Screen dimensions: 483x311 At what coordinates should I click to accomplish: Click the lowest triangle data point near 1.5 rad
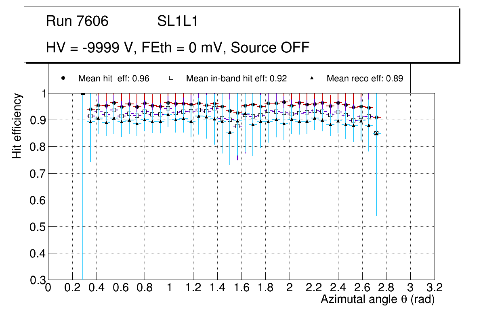coord(230,132)
